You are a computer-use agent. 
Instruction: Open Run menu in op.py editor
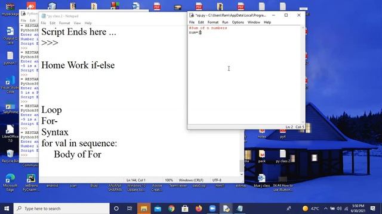click(225, 23)
